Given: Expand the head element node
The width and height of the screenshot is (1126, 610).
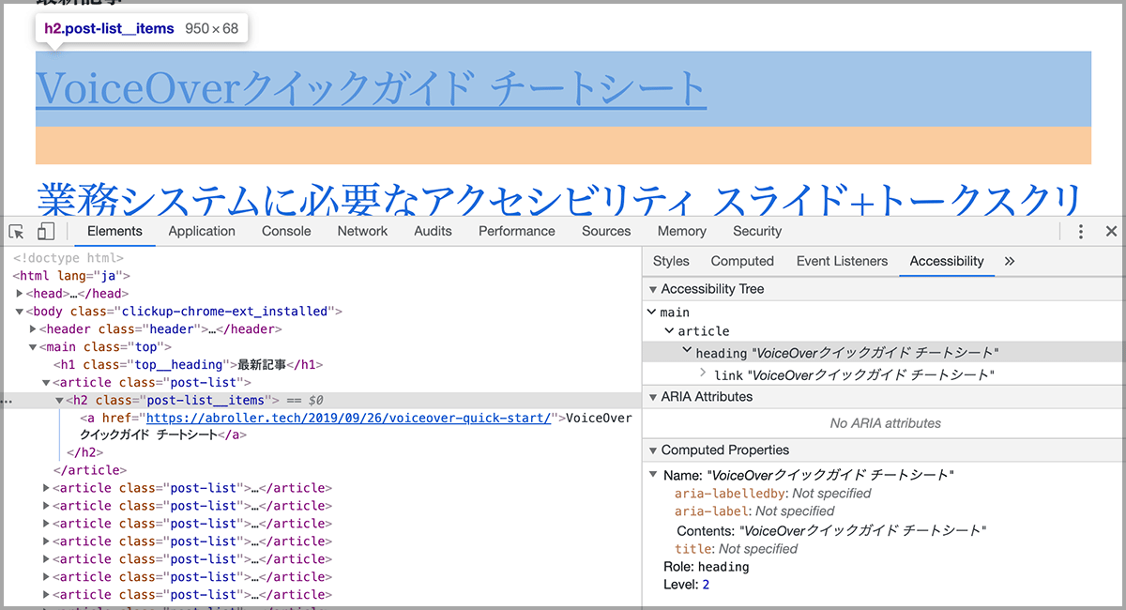Looking at the screenshot, I should [19, 293].
